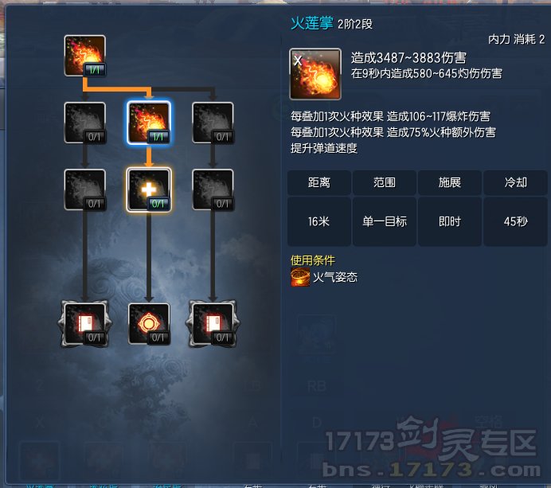Click the plus icon skill node
This screenshot has height=488, width=551.
coord(149,189)
